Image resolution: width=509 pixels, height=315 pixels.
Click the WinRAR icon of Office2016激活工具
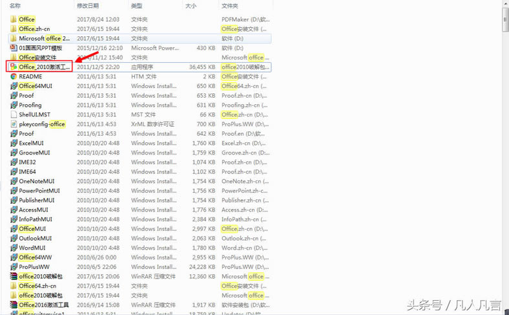[14, 305]
